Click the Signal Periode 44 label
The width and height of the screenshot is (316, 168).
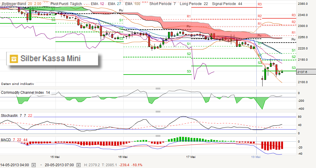click(x=227, y=4)
